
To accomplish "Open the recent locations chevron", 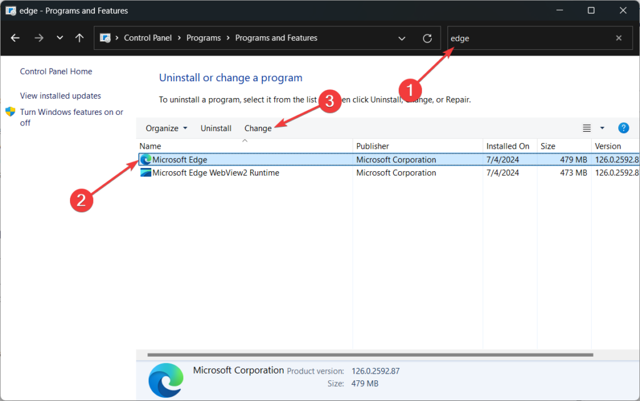I will point(59,38).
